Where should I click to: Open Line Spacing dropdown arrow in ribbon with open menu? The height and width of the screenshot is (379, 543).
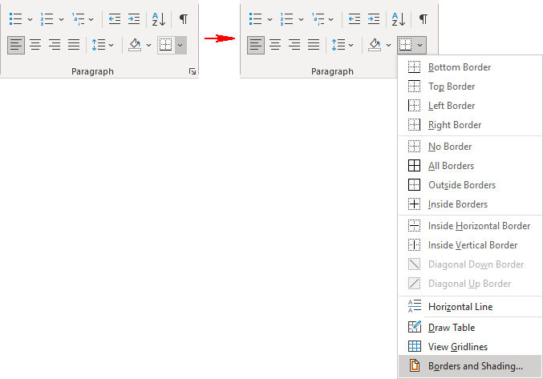[x=351, y=45]
